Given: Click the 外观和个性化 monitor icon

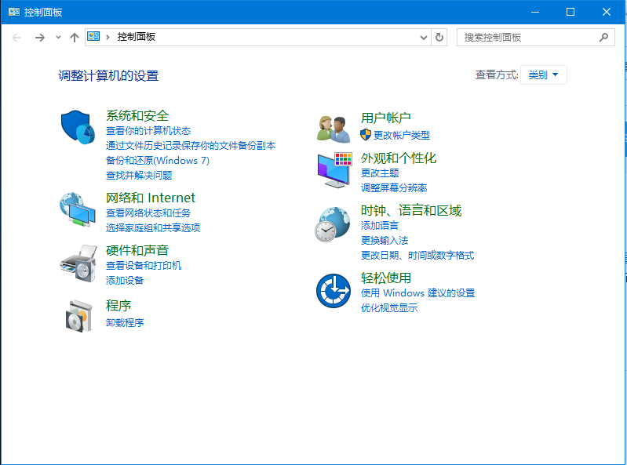Looking at the screenshot, I should [x=334, y=169].
